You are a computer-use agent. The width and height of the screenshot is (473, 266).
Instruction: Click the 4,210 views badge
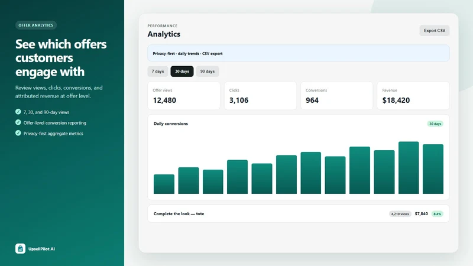(400, 214)
